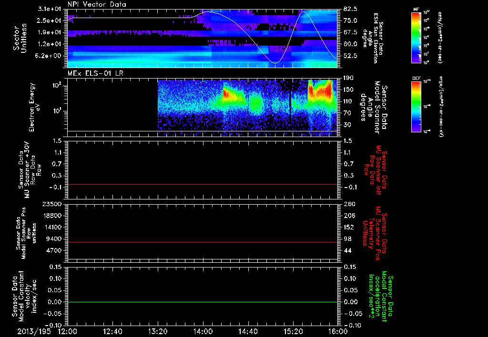This screenshot has height=337, width=488.
Task: Click the '52.5' sun elevation tick
Action: pyautogui.click(x=350, y=56)
